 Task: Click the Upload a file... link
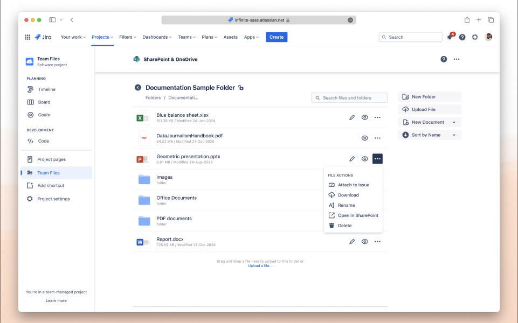[260, 266]
